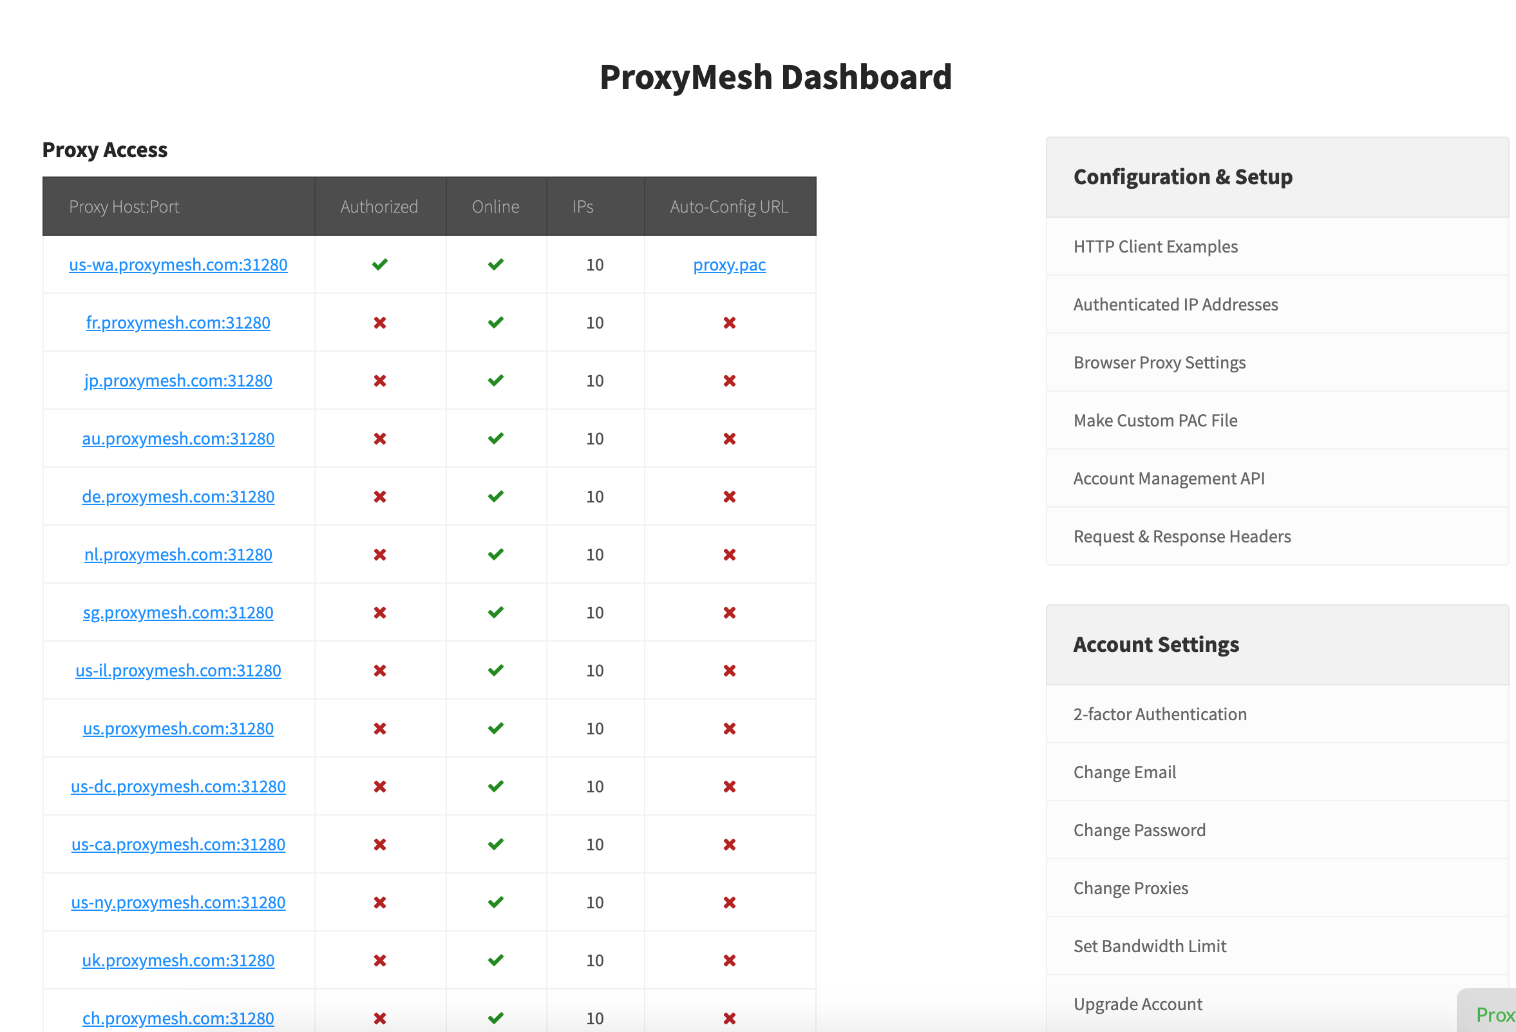Image resolution: width=1516 pixels, height=1032 pixels.
Task: Click Online check for nl proxy
Action: [496, 555]
